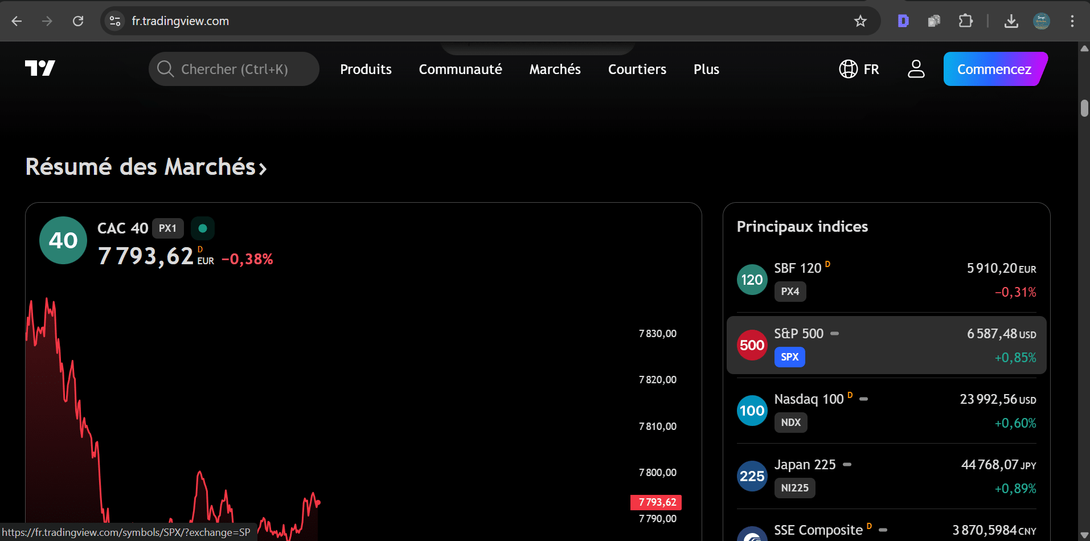The image size is (1090, 541).
Task: Open Chrome three-dot menu
Action: pyautogui.click(x=1072, y=21)
